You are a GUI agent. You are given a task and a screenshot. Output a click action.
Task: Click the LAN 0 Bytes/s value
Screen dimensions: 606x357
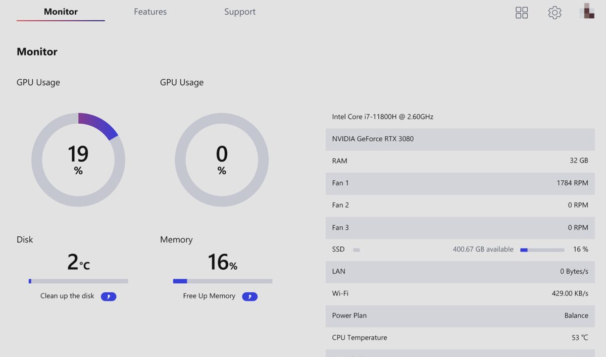tap(574, 271)
